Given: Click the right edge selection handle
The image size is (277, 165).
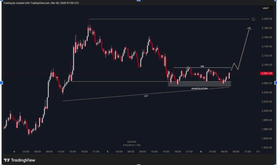Looking at the screenshot, I should coord(276,83).
